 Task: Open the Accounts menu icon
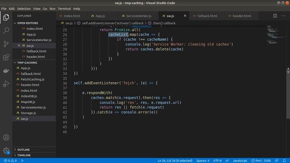6,138
